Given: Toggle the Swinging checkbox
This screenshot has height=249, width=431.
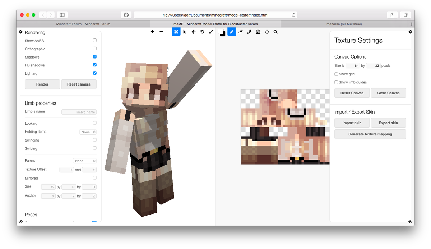Looking at the screenshot, I should 95,140.
